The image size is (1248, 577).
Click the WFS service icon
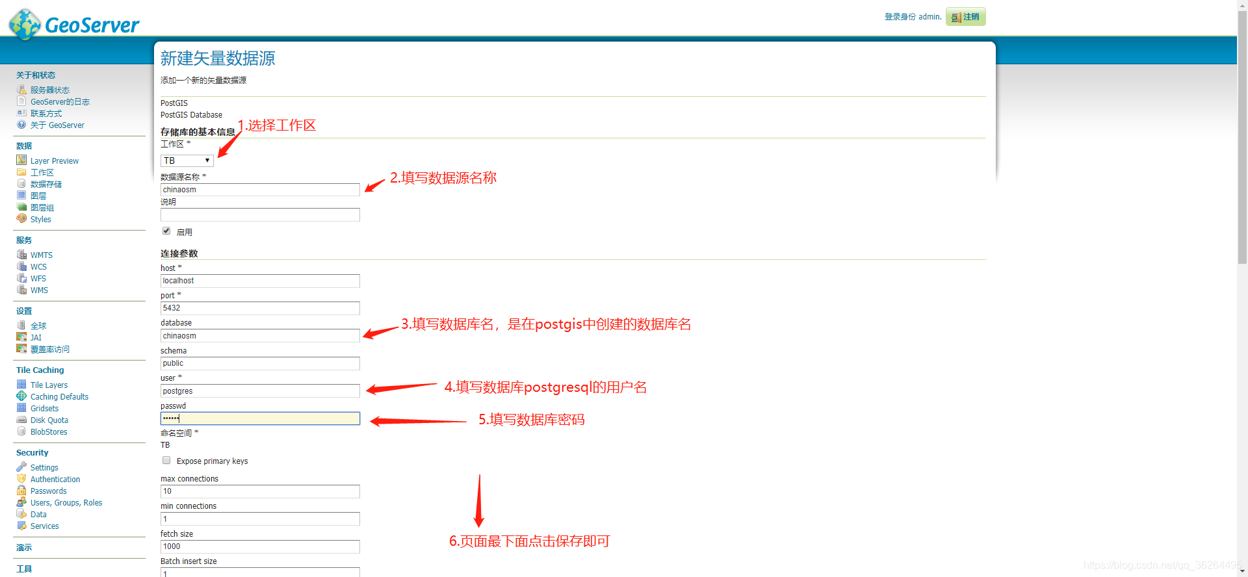tap(21, 278)
